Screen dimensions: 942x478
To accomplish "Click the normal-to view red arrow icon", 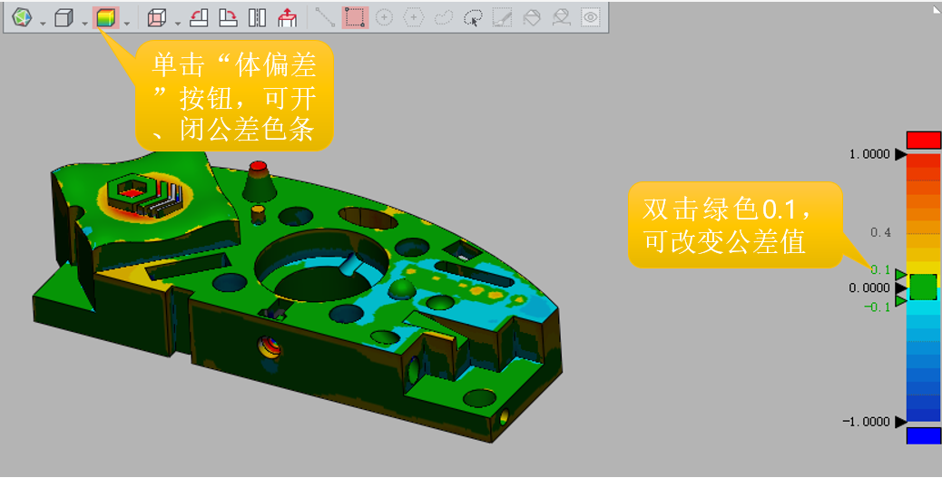I will point(288,17).
